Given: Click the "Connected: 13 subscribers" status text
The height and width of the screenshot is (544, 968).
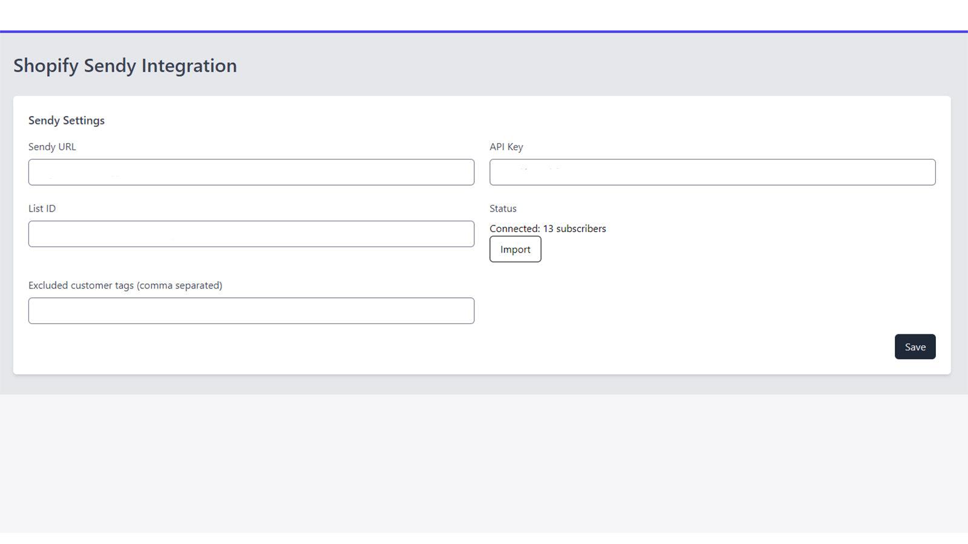Looking at the screenshot, I should (x=548, y=228).
